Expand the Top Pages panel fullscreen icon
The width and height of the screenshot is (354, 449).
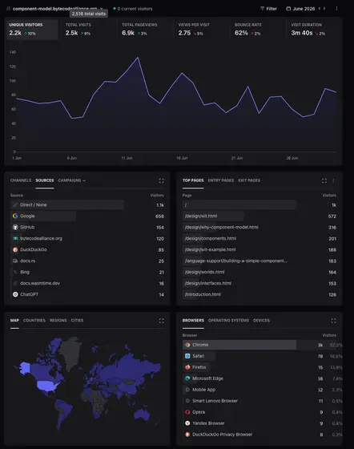(324, 180)
